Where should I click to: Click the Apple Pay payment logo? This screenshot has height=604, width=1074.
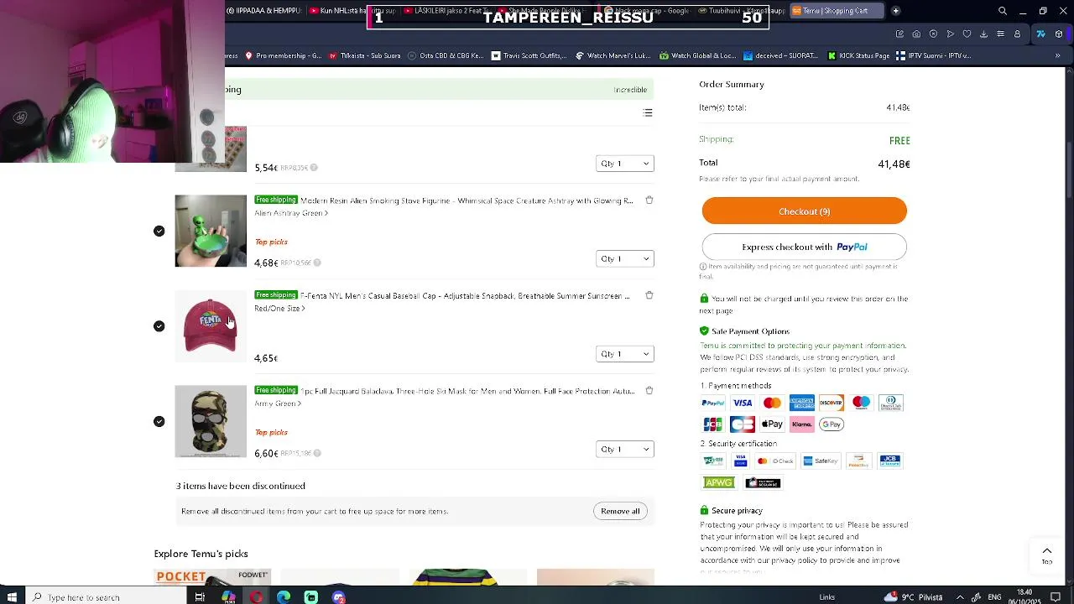772,424
